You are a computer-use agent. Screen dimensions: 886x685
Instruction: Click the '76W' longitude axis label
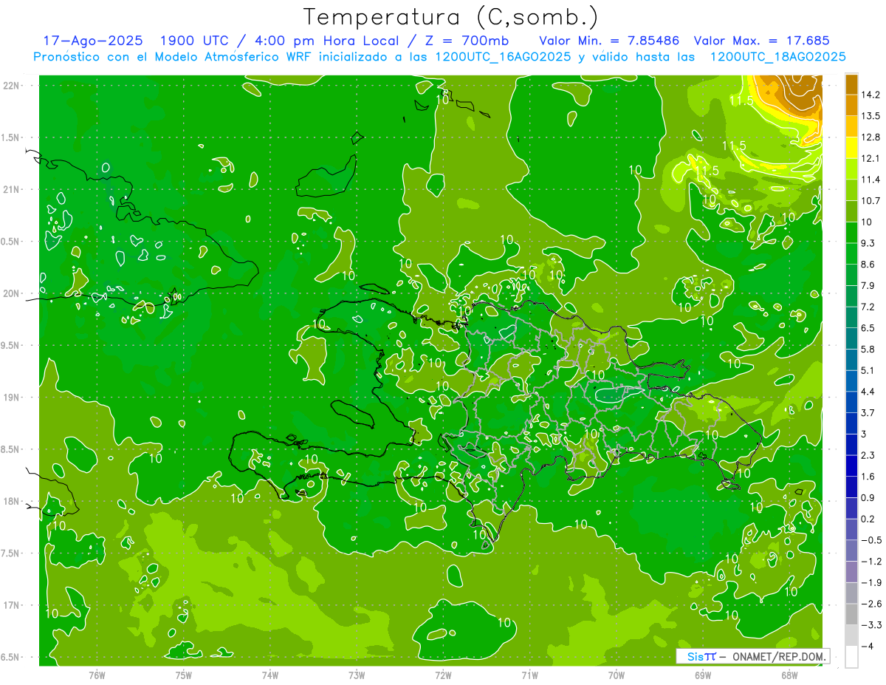97,675
